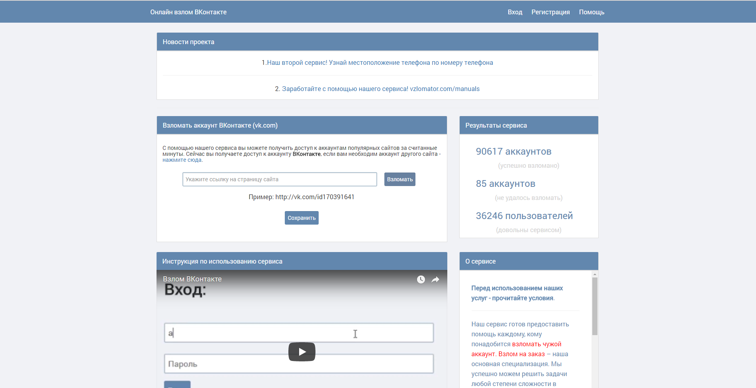Click the (довольны сервисом) caption

pyautogui.click(x=529, y=230)
